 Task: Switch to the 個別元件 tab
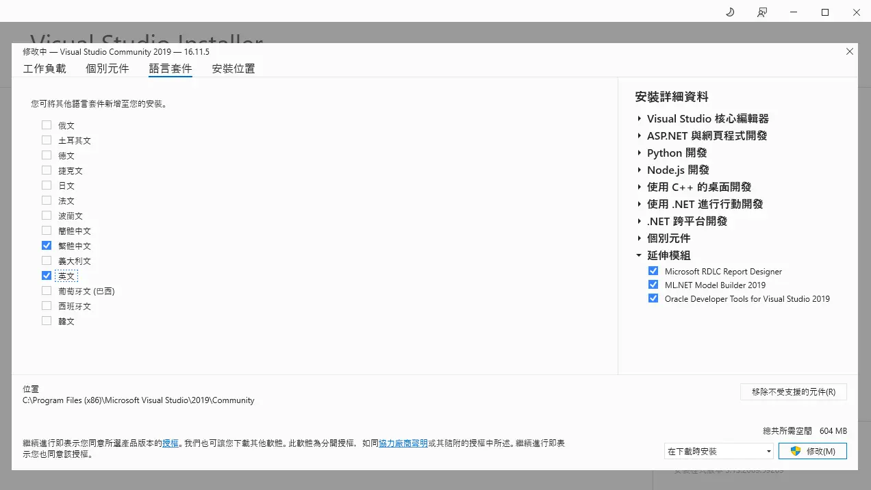click(x=108, y=68)
